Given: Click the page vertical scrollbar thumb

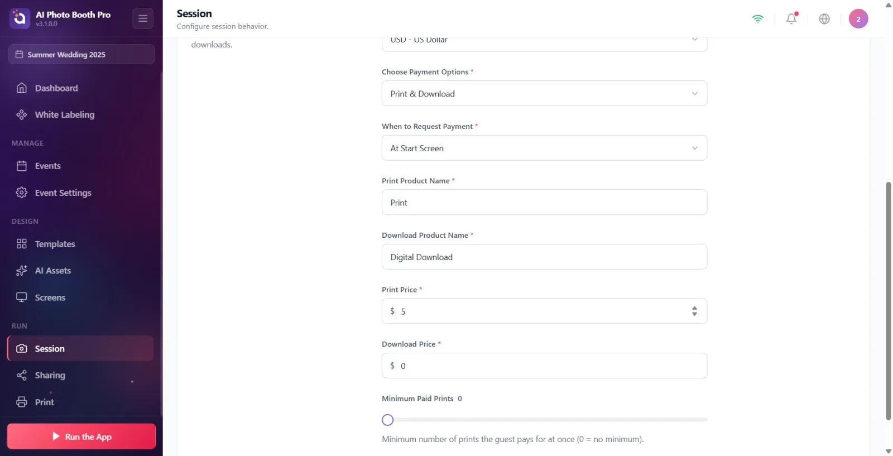Looking at the screenshot, I should pos(889,301).
